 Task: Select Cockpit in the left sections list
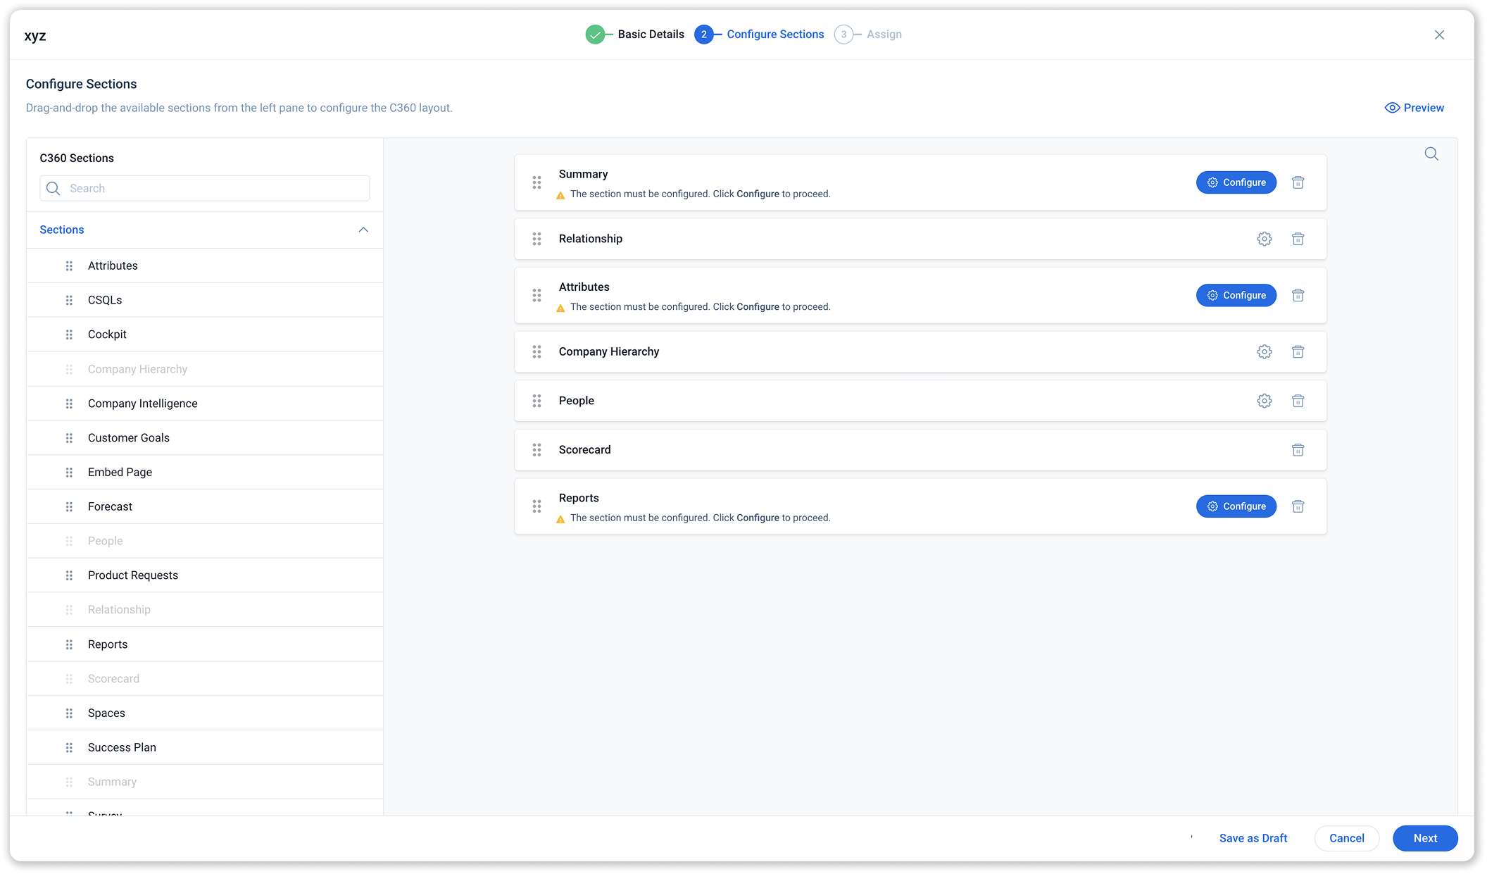(x=205, y=335)
